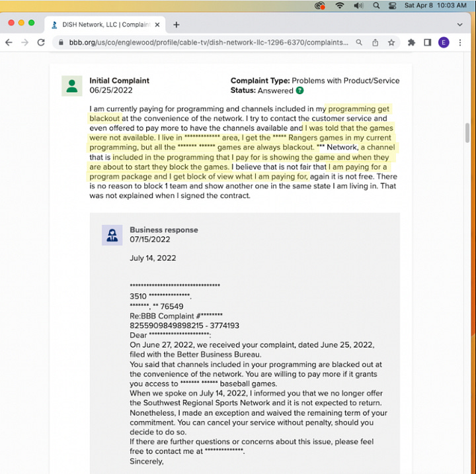Open Spotlight search in menu bar

pos(376,5)
